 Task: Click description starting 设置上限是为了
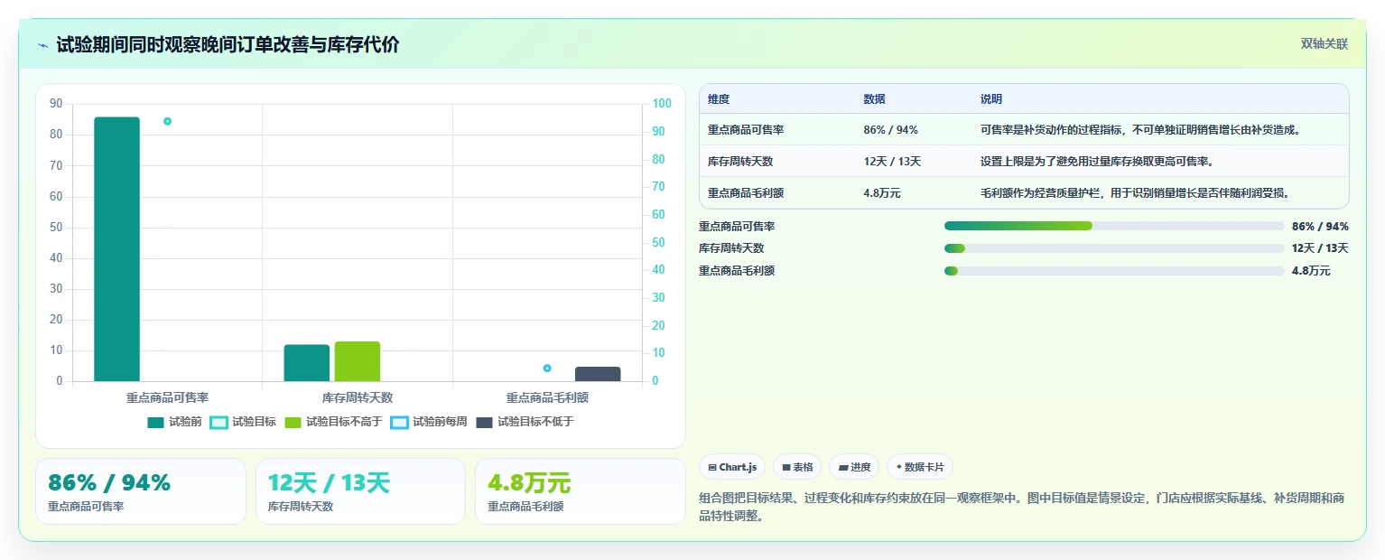tap(1097, 162)
